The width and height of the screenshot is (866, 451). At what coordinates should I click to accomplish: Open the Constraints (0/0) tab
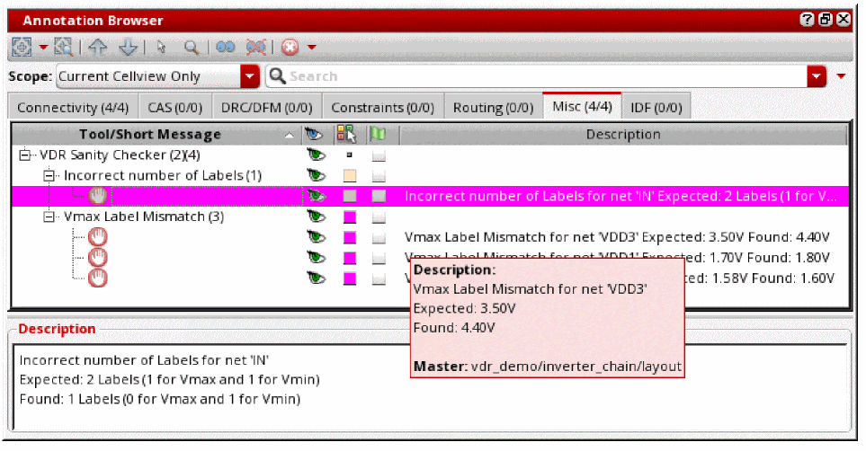click(x=383, y=107)
